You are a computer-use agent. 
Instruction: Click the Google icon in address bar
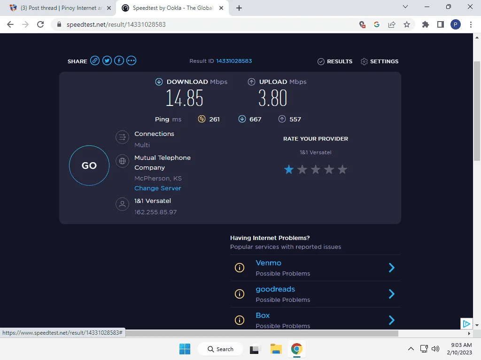point(377,24)
